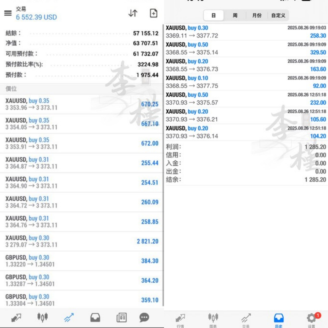Switch to the 周 weekly history tab
The height and width of the screenshot is (328, 328).
[x=235, y=16]
